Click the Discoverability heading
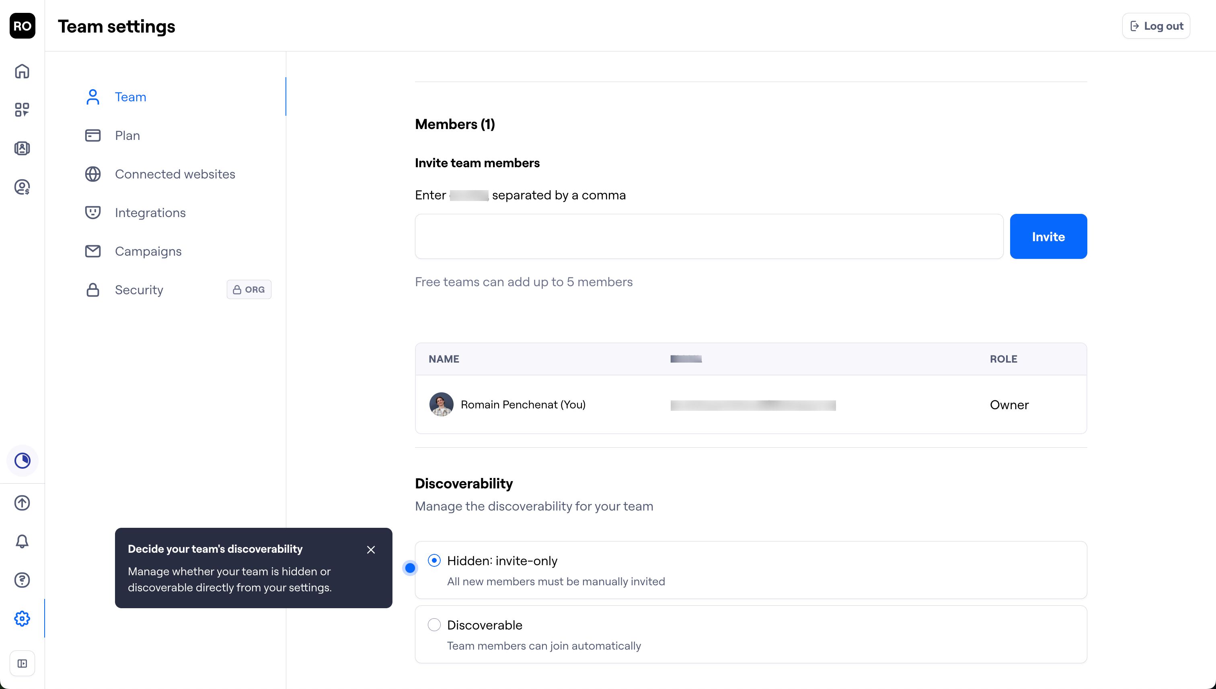 tap(464, 484)
